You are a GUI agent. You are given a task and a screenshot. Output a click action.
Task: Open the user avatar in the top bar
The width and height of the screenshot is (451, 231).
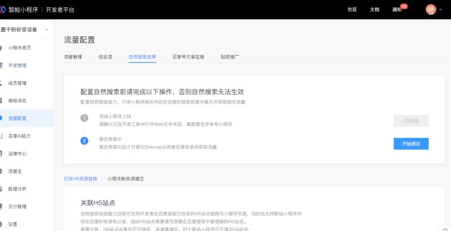(431, 10)
